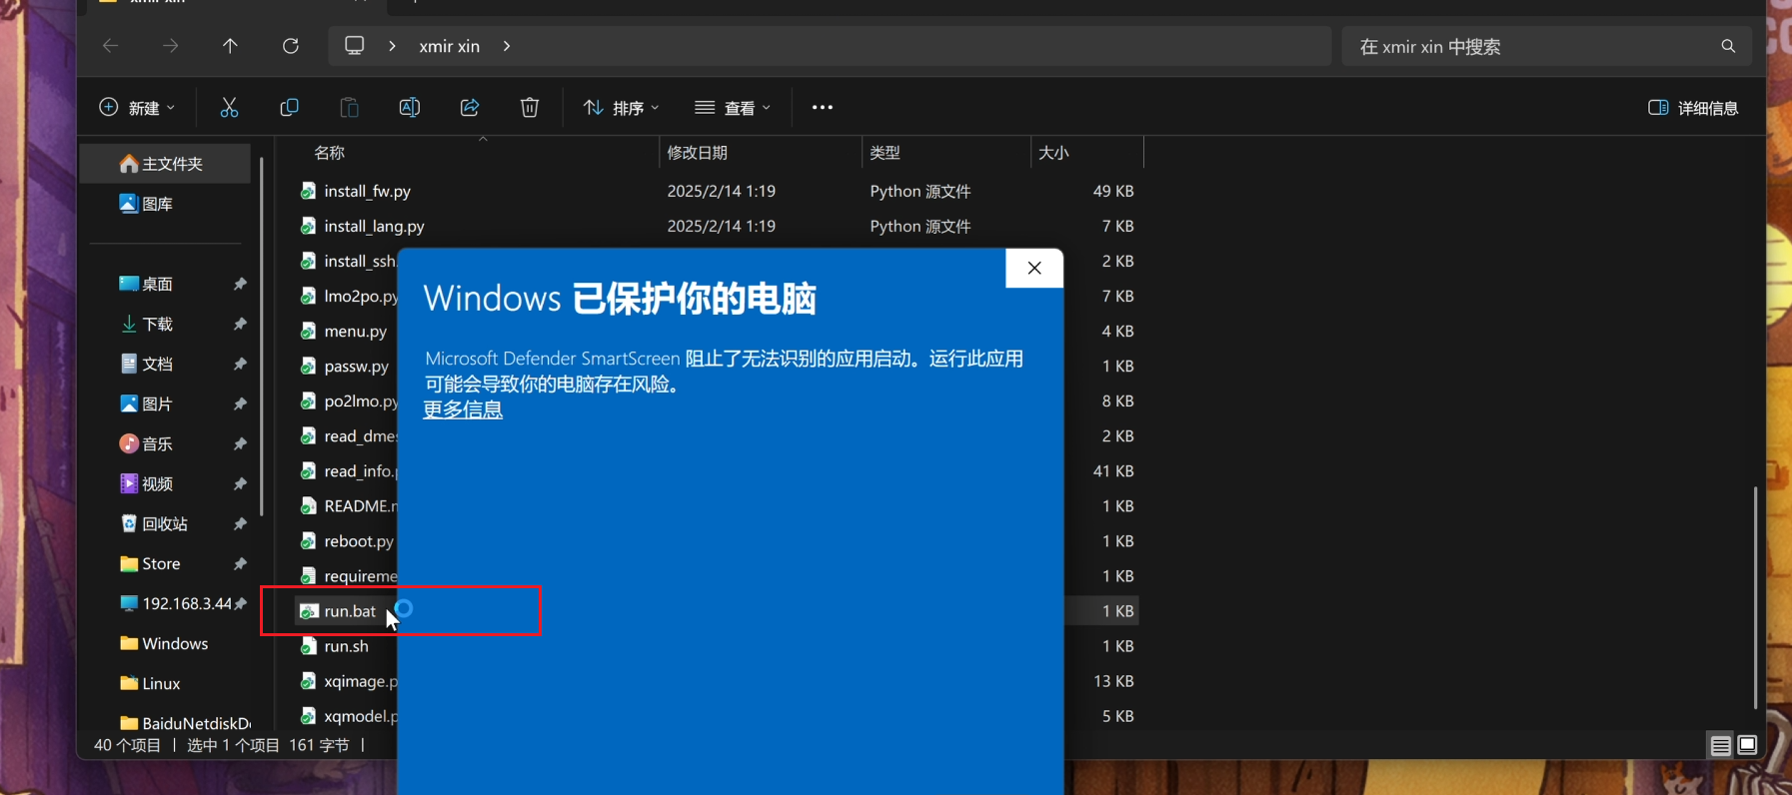The image size is (1792, 795).
Task: Click the 更多信息 link in SmartScreen dialog
Action: (463, 409)
